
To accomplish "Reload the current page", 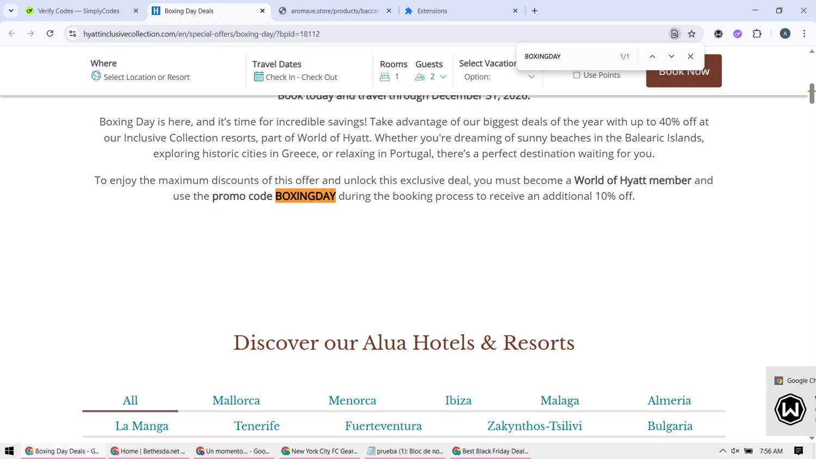I will (x=50, y=34).
